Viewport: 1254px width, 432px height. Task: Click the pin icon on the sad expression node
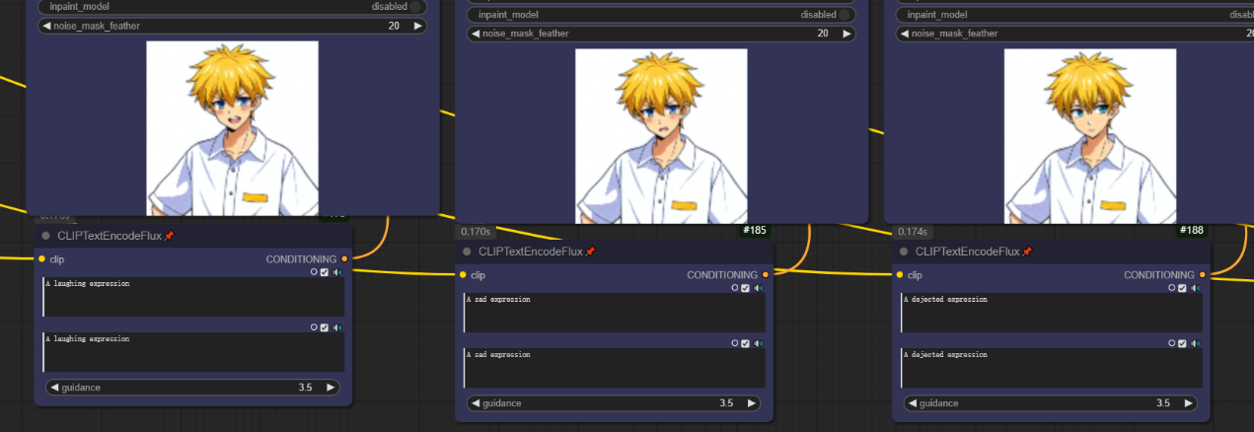point(590,252)
